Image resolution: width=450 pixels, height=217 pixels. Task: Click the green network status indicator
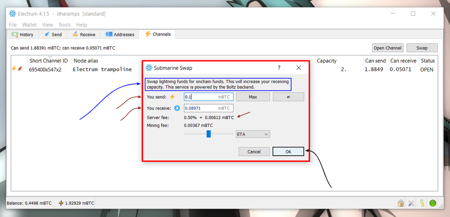point(433,203)
